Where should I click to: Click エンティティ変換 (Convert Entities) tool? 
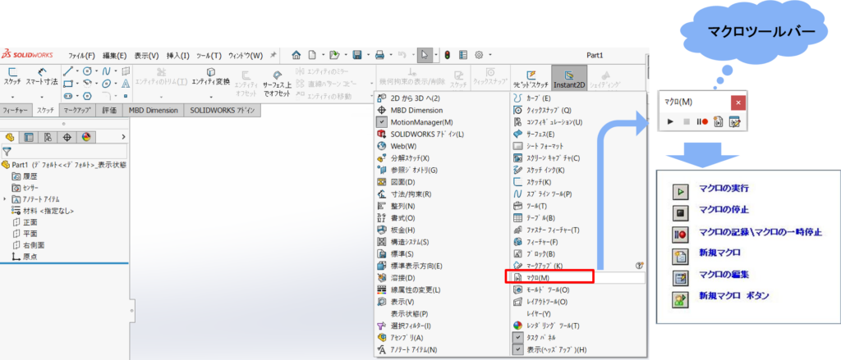[x=211, y=76]
